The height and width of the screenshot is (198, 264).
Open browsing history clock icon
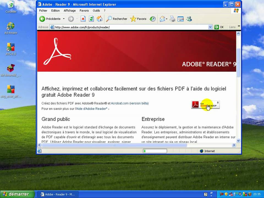pyautogui.click(x=153, y=19)
